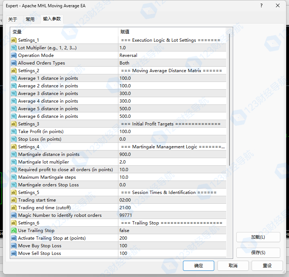The height and width of the screenshot is (277, 289).
Task: Edit the Take Profit value 100.0
Action: point(172,132)
